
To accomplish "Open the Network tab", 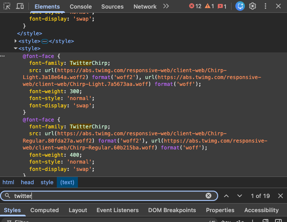I will (145, 6).
